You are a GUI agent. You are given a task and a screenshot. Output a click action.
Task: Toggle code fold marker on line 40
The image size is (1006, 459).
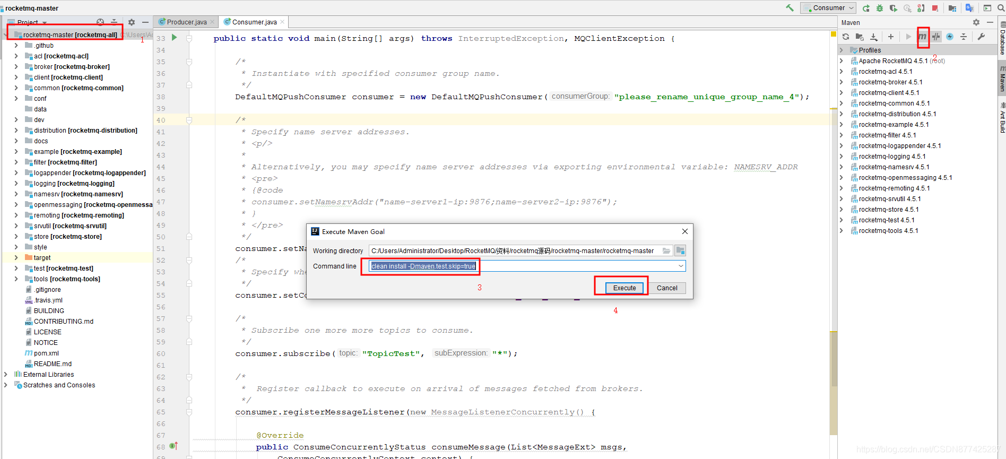coord(189,120)
